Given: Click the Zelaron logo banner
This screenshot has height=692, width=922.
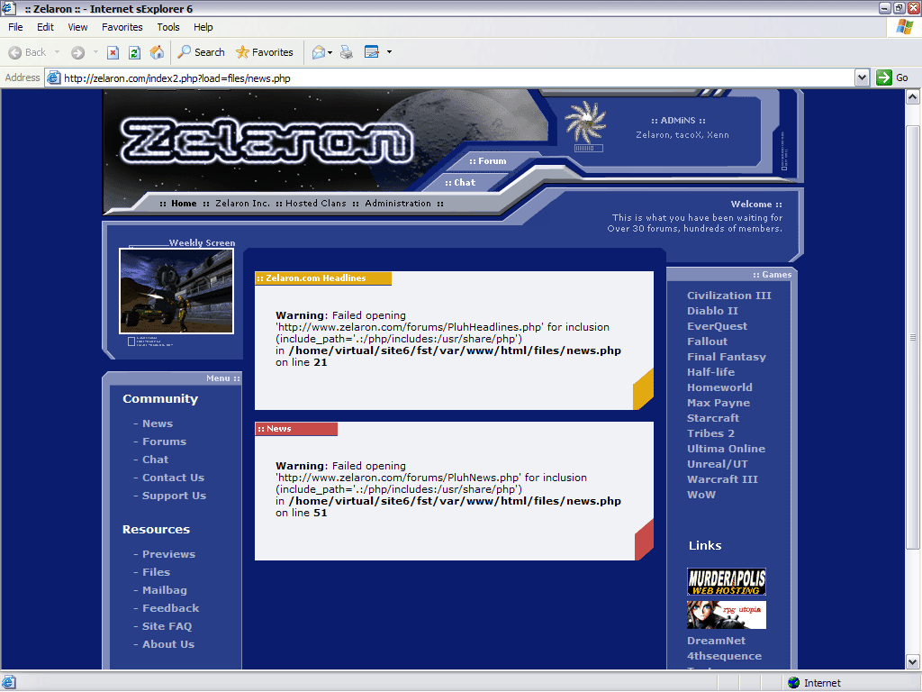Looking at the screenshot, I should click(267, 141).
